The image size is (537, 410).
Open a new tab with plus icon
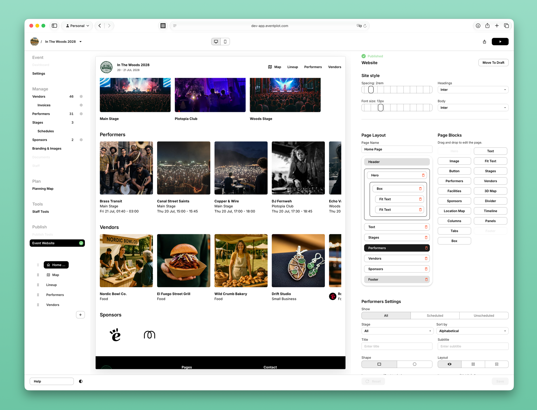pyautogui.click(x=497, y=26)
